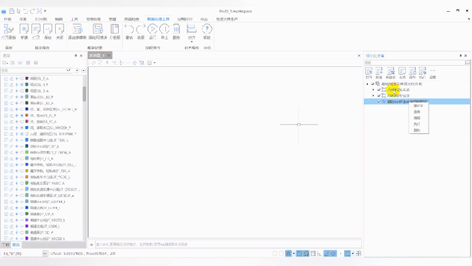
Task: Click the Add New Module (添加新模块) icon
Action: 78,30
